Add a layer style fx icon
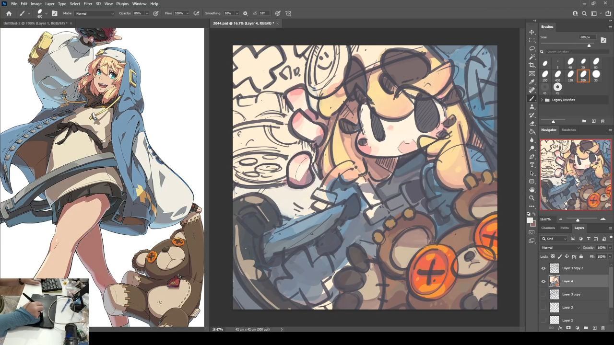Viewport: 614px width, 345px height. (x=560, y=328)
